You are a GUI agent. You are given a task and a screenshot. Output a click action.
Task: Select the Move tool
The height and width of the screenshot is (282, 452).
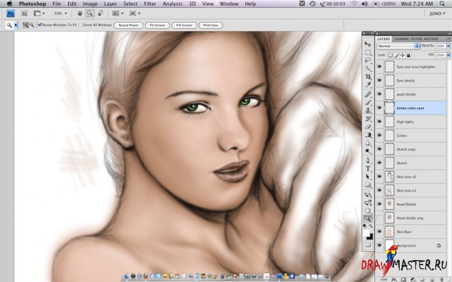(x=368, y=43)
